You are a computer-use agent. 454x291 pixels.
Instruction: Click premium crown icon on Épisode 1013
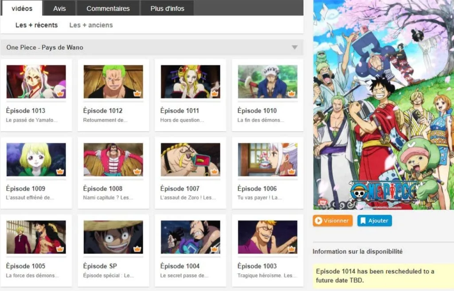point(60,94)
